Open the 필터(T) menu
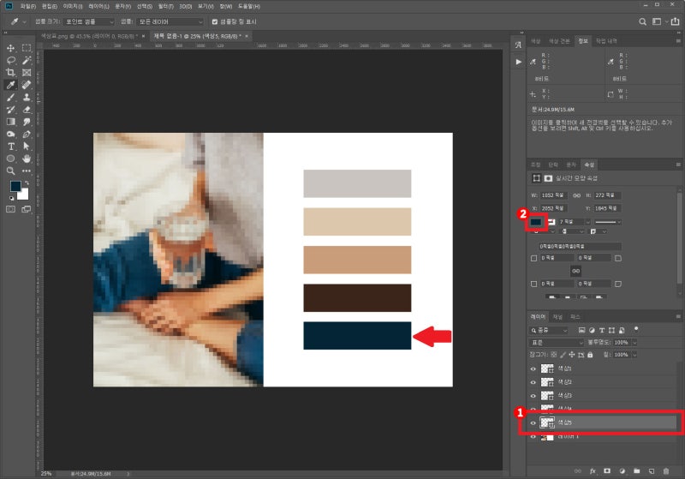This screenshot has width=685, height=479. point(166,6)
